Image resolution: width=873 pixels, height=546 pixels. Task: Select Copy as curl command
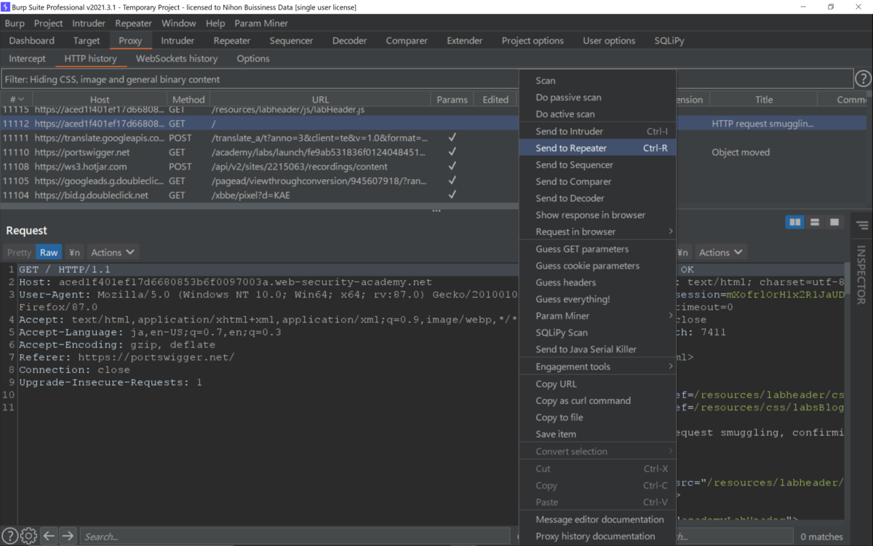coord(598,400)
